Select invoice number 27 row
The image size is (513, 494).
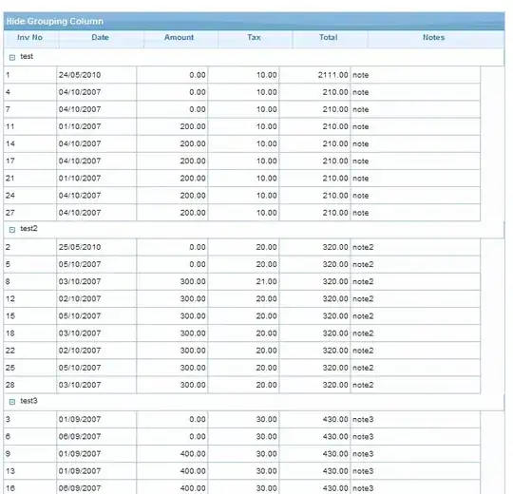pyautogui.click(x=242, y=213)
